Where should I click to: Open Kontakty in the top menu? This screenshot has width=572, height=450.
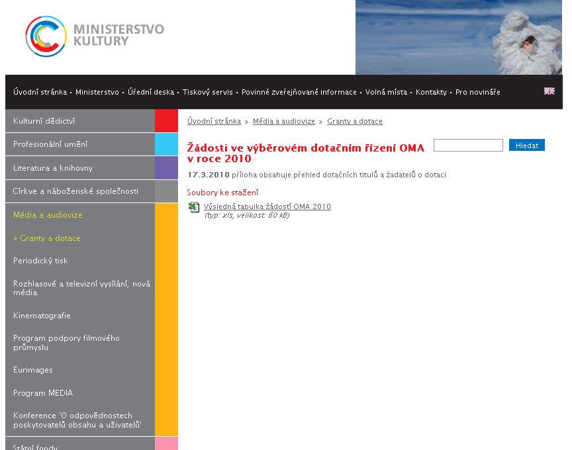[431, 92]
